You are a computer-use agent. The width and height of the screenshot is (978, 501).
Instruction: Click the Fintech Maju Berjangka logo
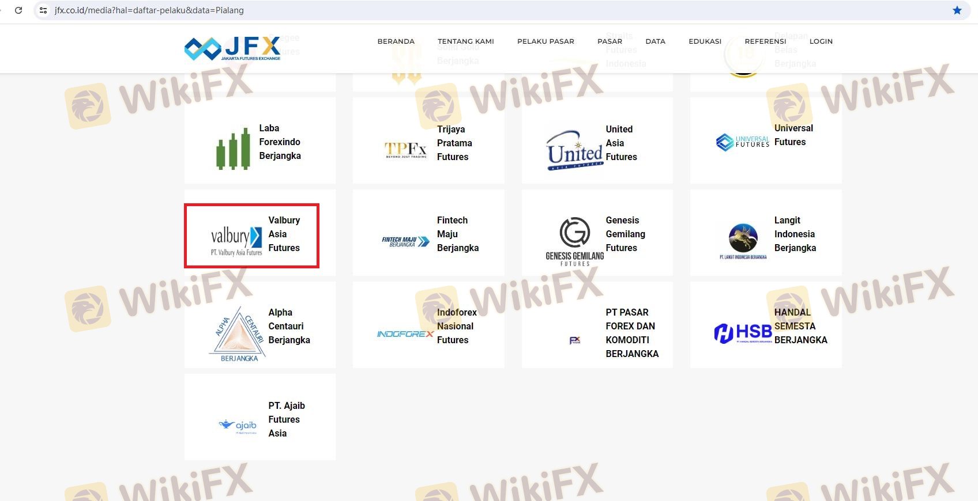(x=406, y=242)
